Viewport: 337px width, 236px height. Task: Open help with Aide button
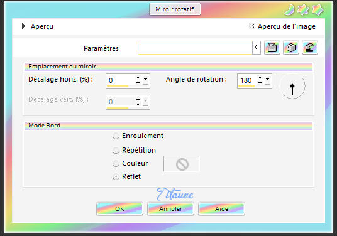[x=221, y=208]
